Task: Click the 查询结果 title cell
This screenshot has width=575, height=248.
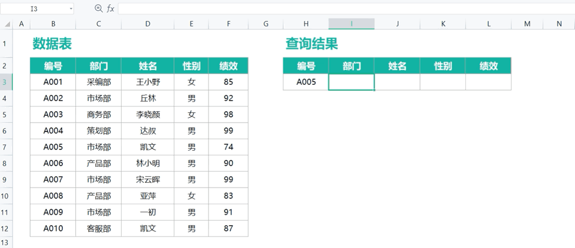Action: coord(311,44)
